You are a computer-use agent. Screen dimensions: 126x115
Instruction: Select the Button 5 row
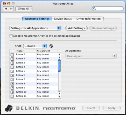pos(34,71)
